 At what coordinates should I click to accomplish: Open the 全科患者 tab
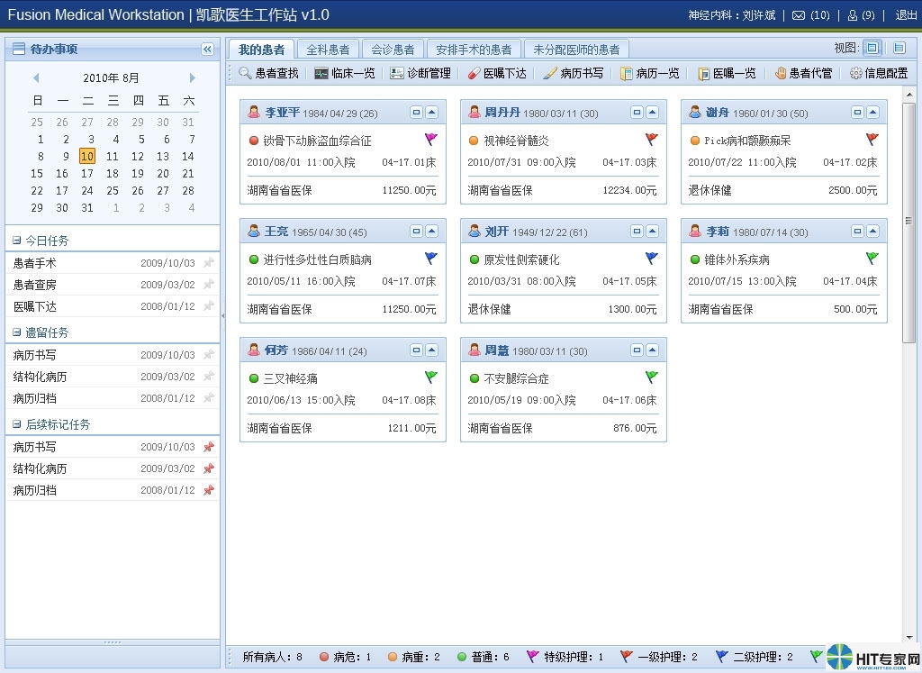click(328, 50)
